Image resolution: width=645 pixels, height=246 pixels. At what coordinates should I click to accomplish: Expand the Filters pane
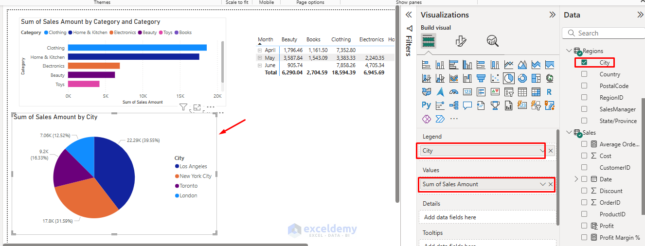409,15
